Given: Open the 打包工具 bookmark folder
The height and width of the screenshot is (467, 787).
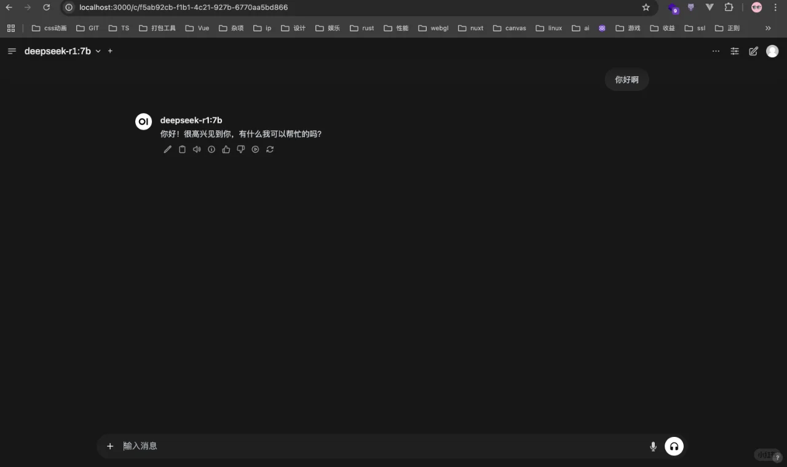Looking at the screenshot, I should (157, 28).
